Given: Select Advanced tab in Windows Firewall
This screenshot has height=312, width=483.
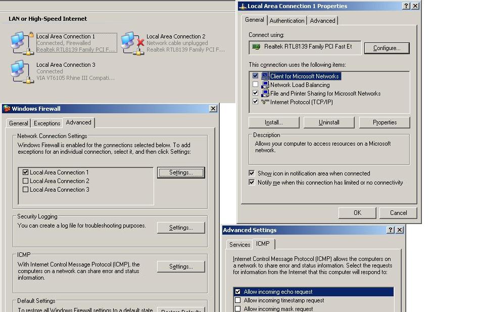Looking at the screenshot, I should [78, 122].
